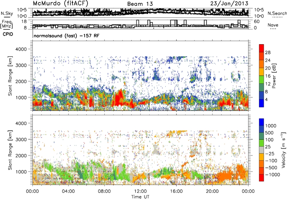The height and width of the screenshot is (199, 287).
Task: Click the 'Freq. [MHz]' axis label
Action: point(6,24)
